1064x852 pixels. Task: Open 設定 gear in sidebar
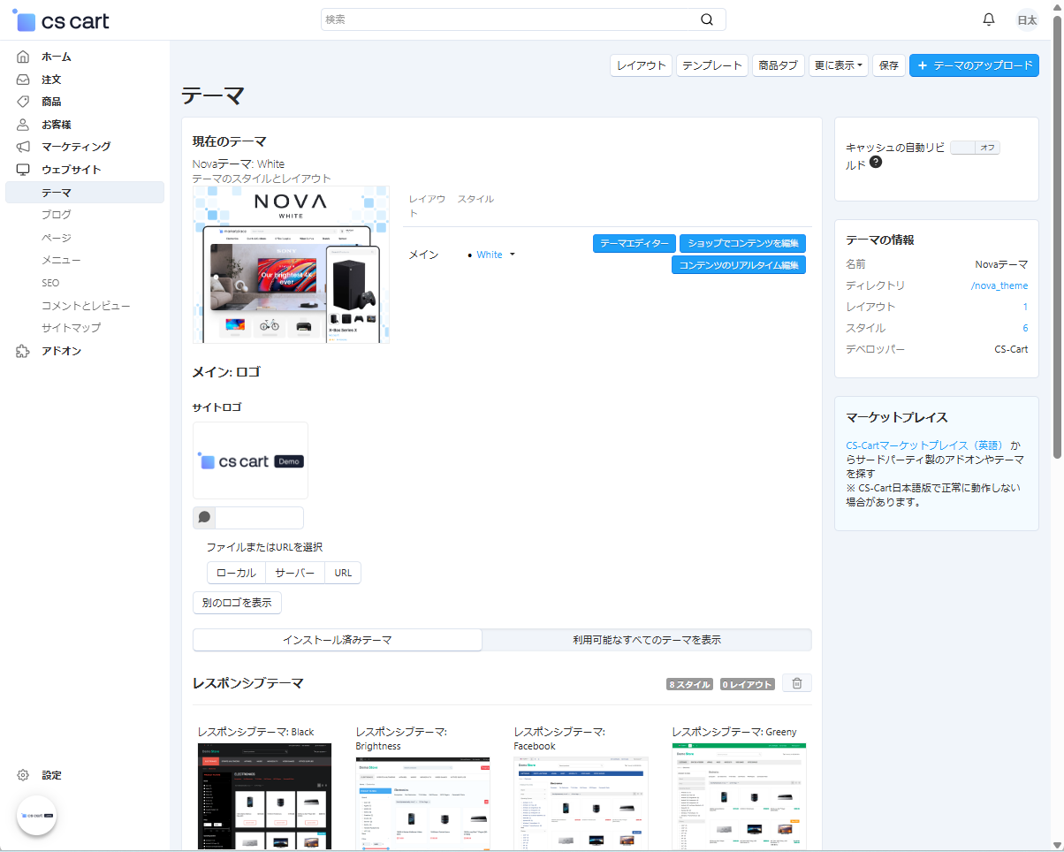[x=24, y=775]
